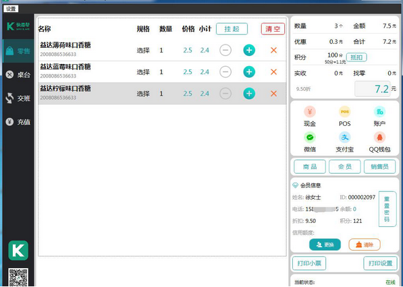Viewport: 403px width, 287px height.
Task: Select Alipay (支付宝) payment icon
Action: pos(344,137)
